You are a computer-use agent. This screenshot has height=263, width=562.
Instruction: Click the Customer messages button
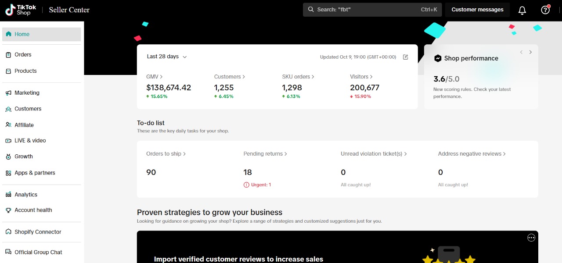pyautogui.click(x=477, y=10)
